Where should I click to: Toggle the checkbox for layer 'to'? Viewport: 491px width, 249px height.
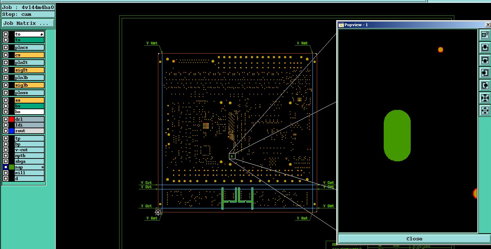(x=6, y=34)
